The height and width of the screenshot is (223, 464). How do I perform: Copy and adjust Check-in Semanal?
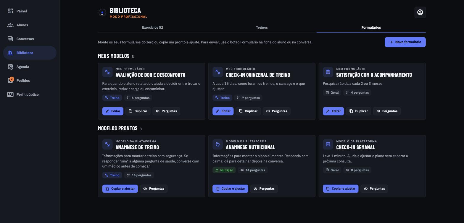(x=341, y=189)
